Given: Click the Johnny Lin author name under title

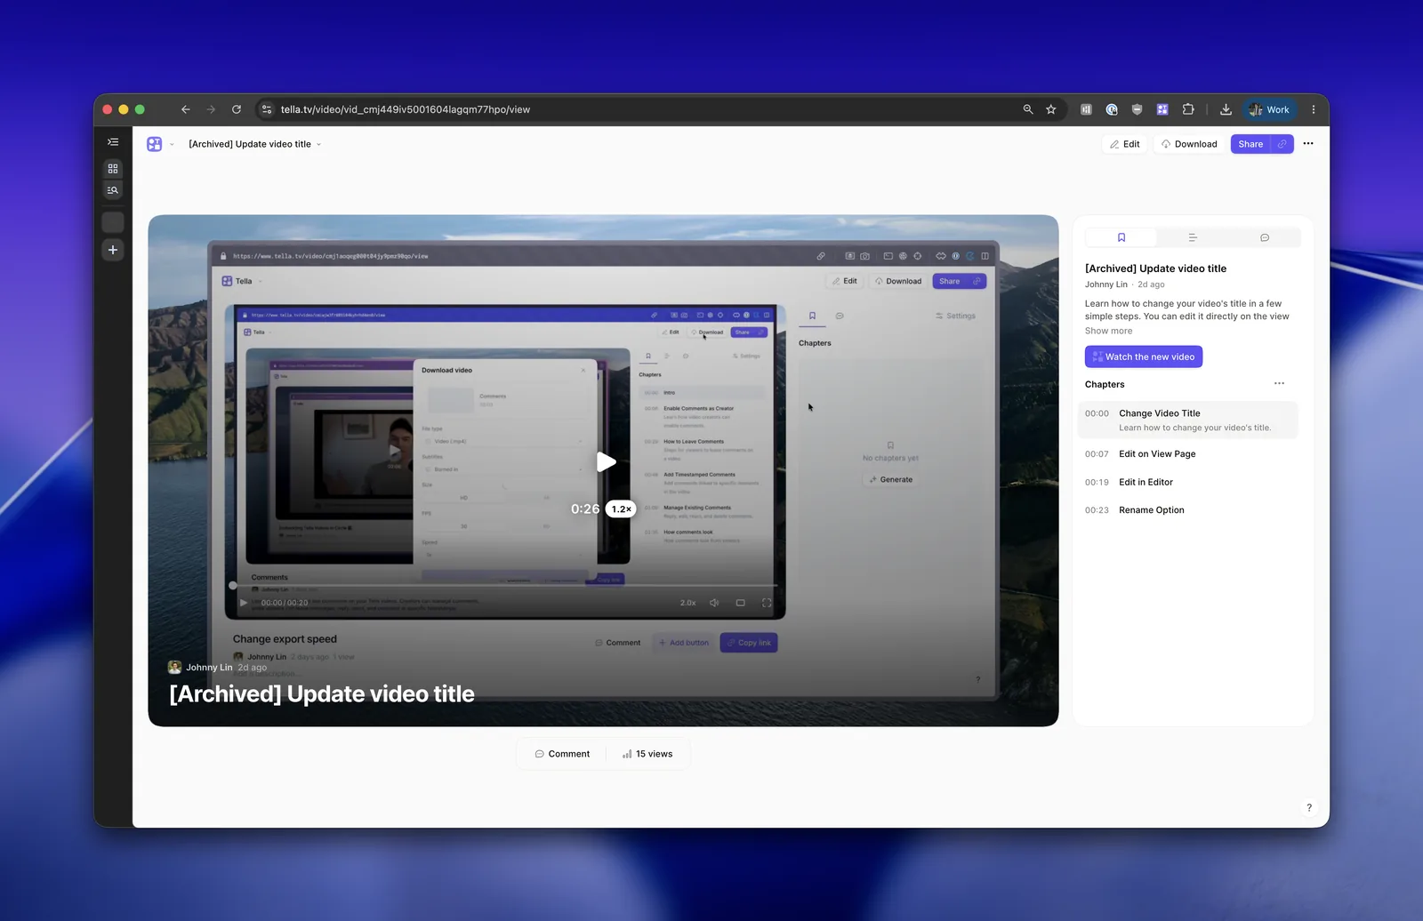Looking at the screenshot, I should (x=1106, y=284).
